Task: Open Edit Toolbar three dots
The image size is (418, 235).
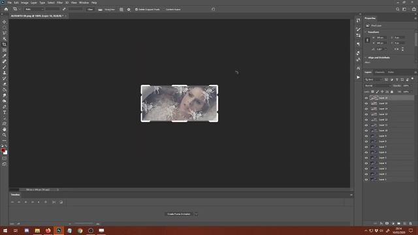Action: (x=5, y=141)
